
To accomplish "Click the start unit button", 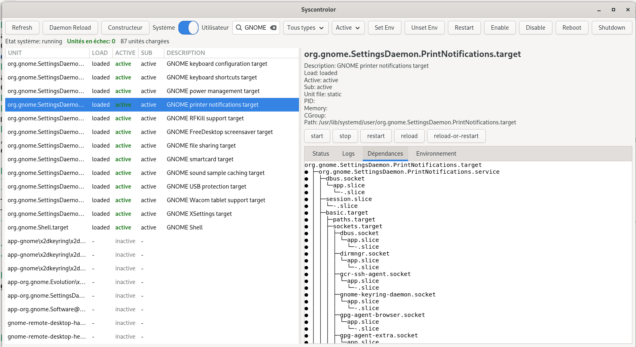I will pos(317,136).
